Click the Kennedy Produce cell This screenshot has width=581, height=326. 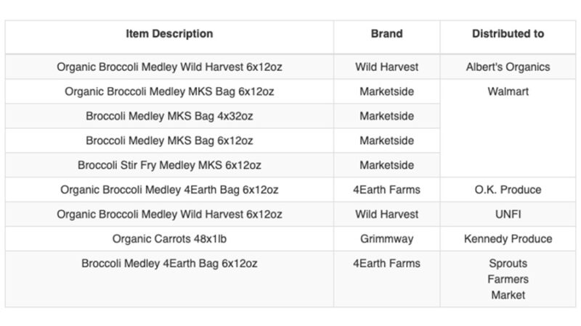tap(508, 239)
